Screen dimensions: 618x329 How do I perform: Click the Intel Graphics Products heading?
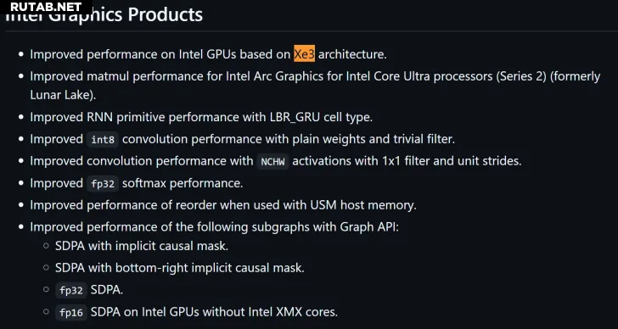(104, 15)
